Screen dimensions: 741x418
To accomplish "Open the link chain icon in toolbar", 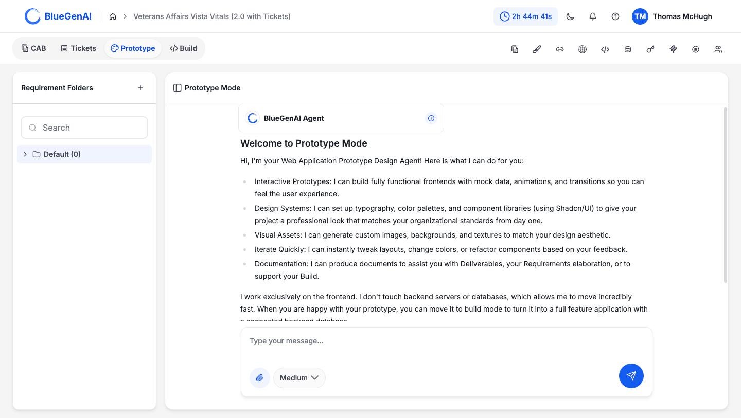I will [560, 49].
